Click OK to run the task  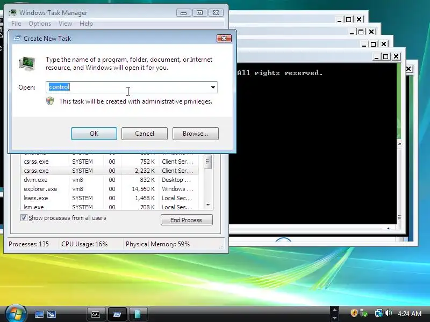pyautogui.click(x=94, y=133)
